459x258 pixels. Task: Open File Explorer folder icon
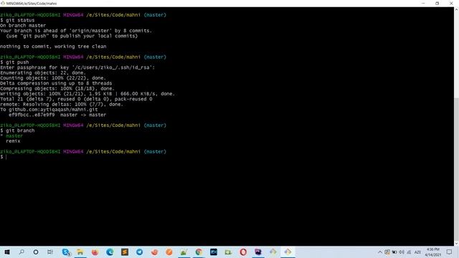coord(80,252)
